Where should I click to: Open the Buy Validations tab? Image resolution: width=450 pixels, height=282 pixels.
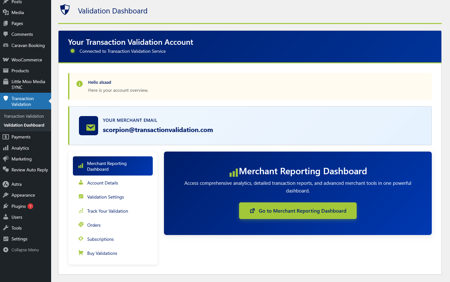[113, 253]
